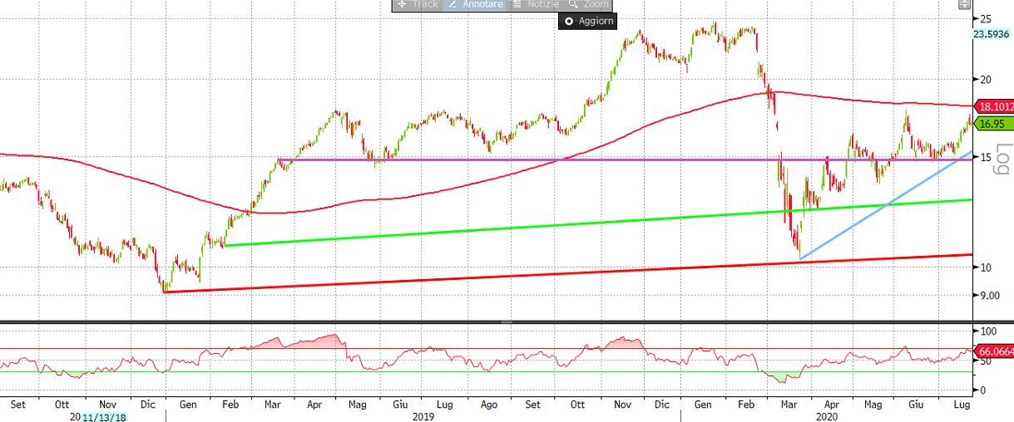Toggle the Aggiorn radio option

tap(587, 21)
